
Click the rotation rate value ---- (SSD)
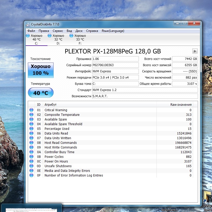coord(185,71)
